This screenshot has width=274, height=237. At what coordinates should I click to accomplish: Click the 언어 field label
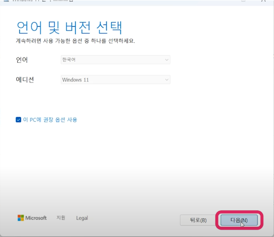22,60
